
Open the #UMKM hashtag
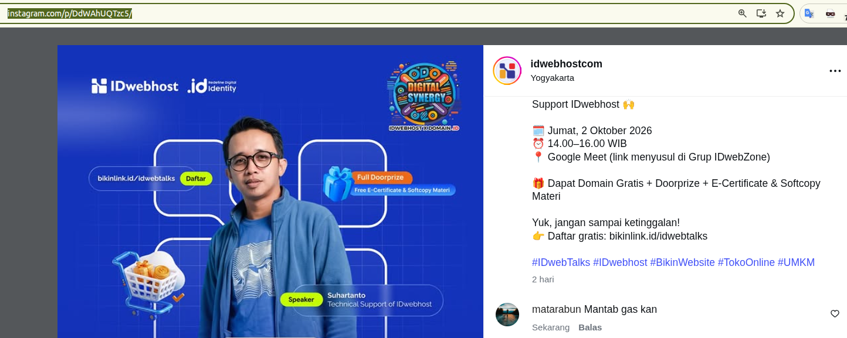(796, 262)
